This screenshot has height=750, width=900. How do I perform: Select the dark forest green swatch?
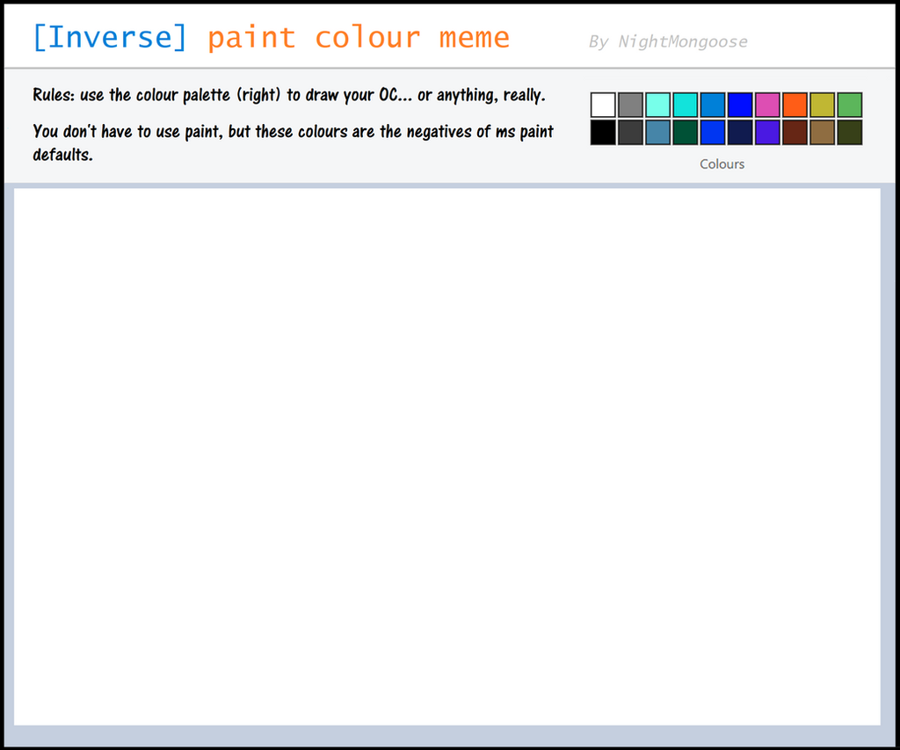[686, 132]
